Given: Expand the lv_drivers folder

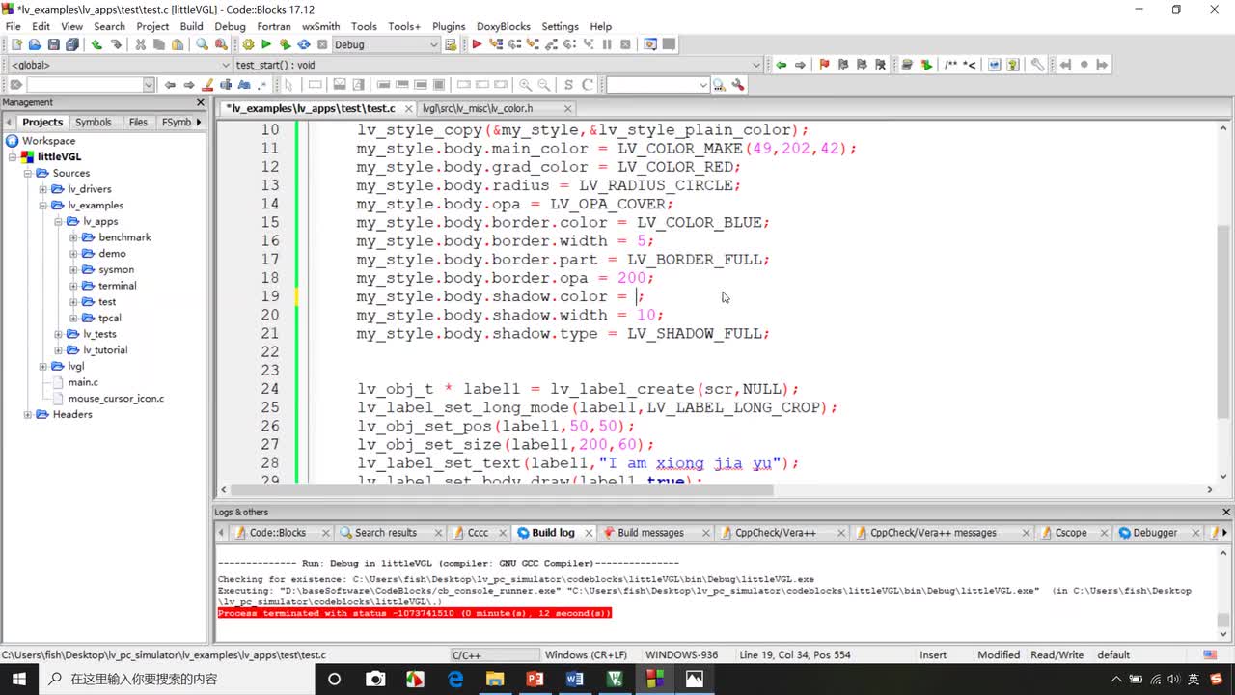Looking at the screenshot, I should pyautogui.click(x=43, y=189).
